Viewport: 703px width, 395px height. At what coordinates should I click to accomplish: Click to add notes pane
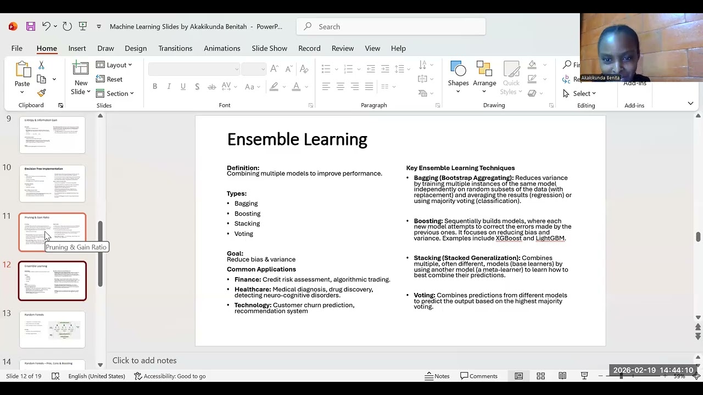tap(144, 360)
